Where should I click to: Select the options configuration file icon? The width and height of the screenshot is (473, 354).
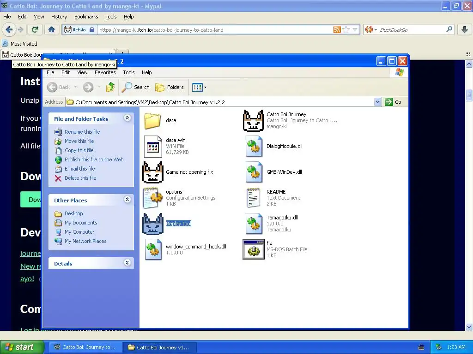[152, 198]
